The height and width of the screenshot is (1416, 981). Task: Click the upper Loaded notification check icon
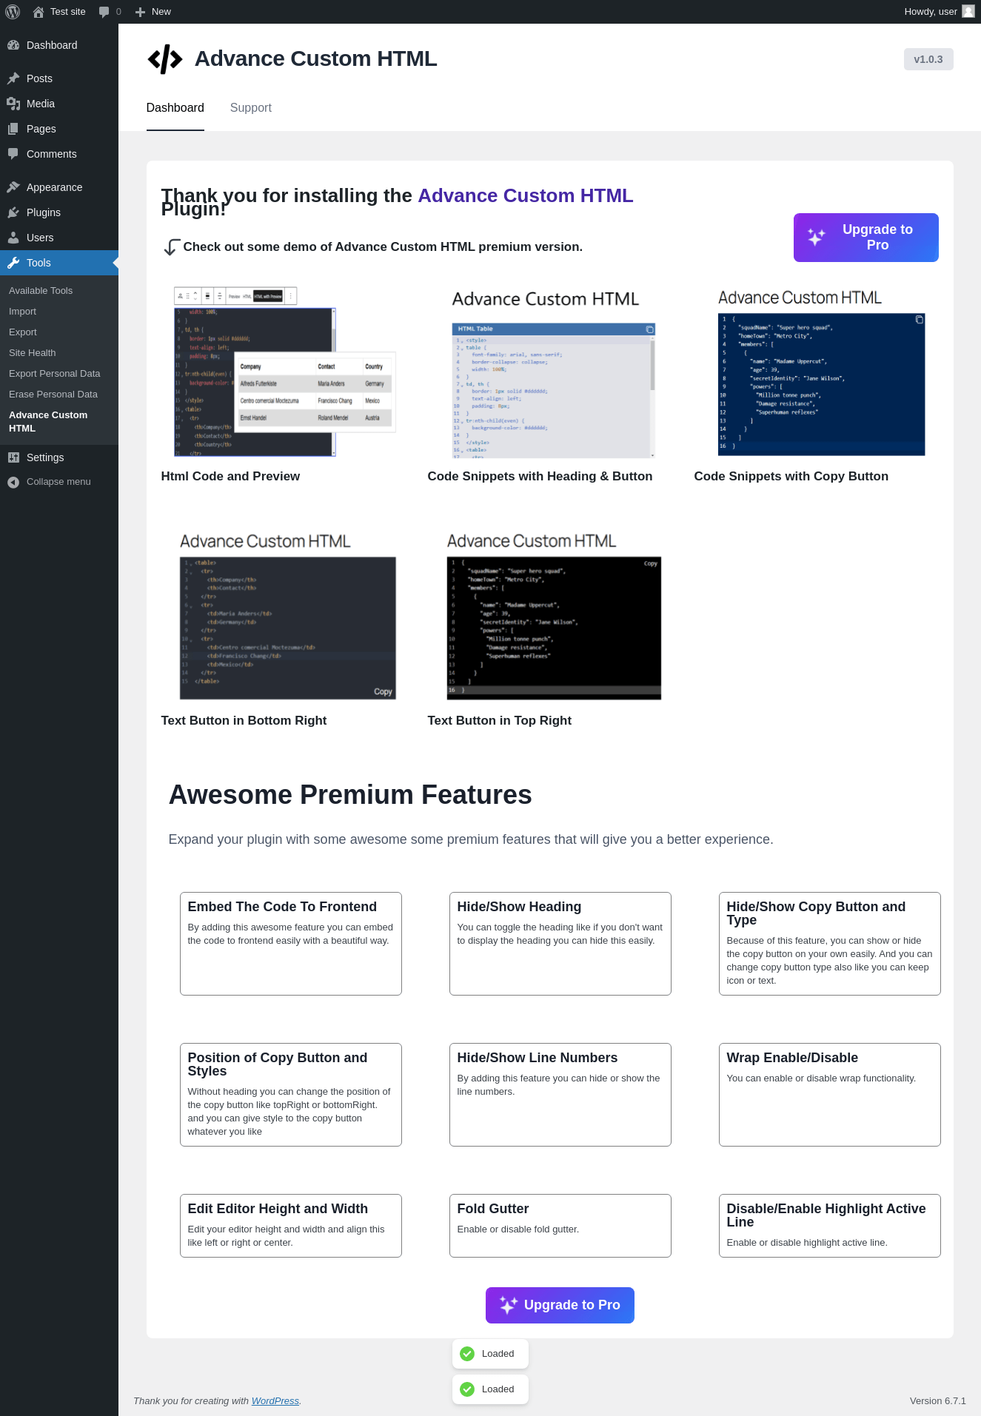(x=467, y=1354)
